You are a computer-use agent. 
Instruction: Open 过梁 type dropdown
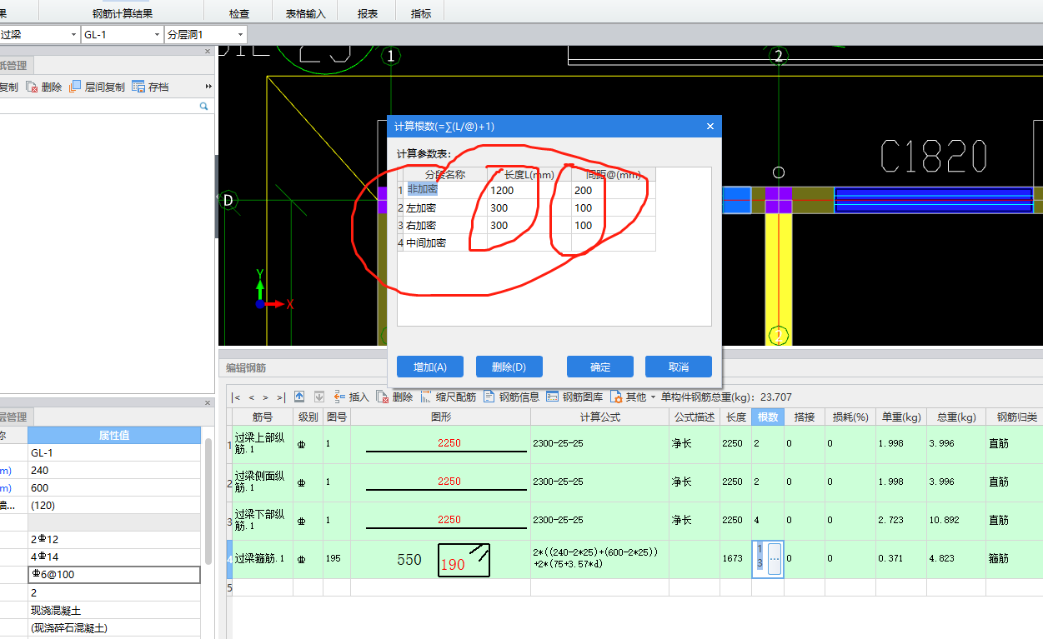coord(73,35)
